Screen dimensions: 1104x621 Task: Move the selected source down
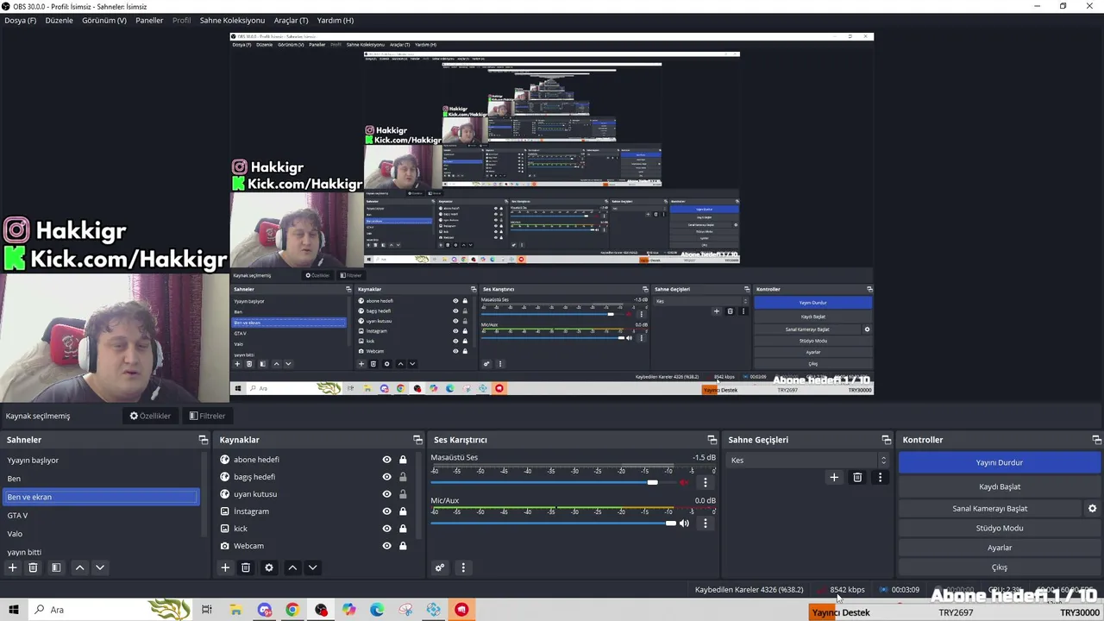(x=313, y=568)
